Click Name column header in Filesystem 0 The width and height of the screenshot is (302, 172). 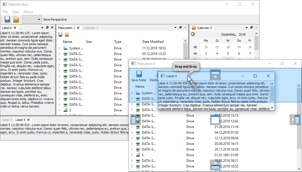coord(140,87)
